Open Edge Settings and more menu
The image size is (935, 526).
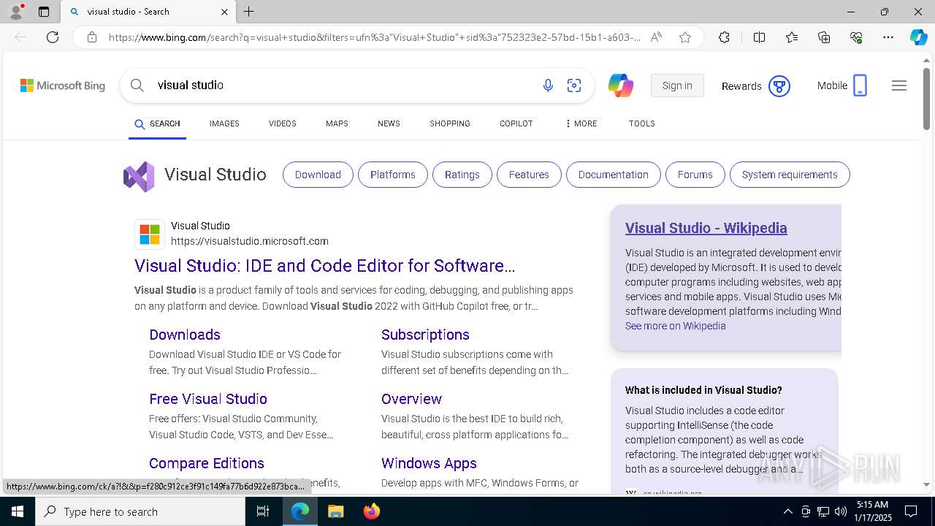(x=888, y=37)
